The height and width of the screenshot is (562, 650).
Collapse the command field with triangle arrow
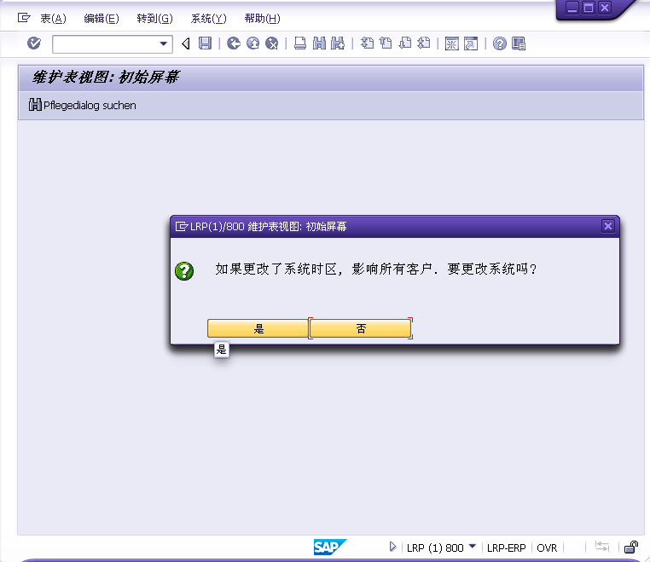[x=186, y=43]
